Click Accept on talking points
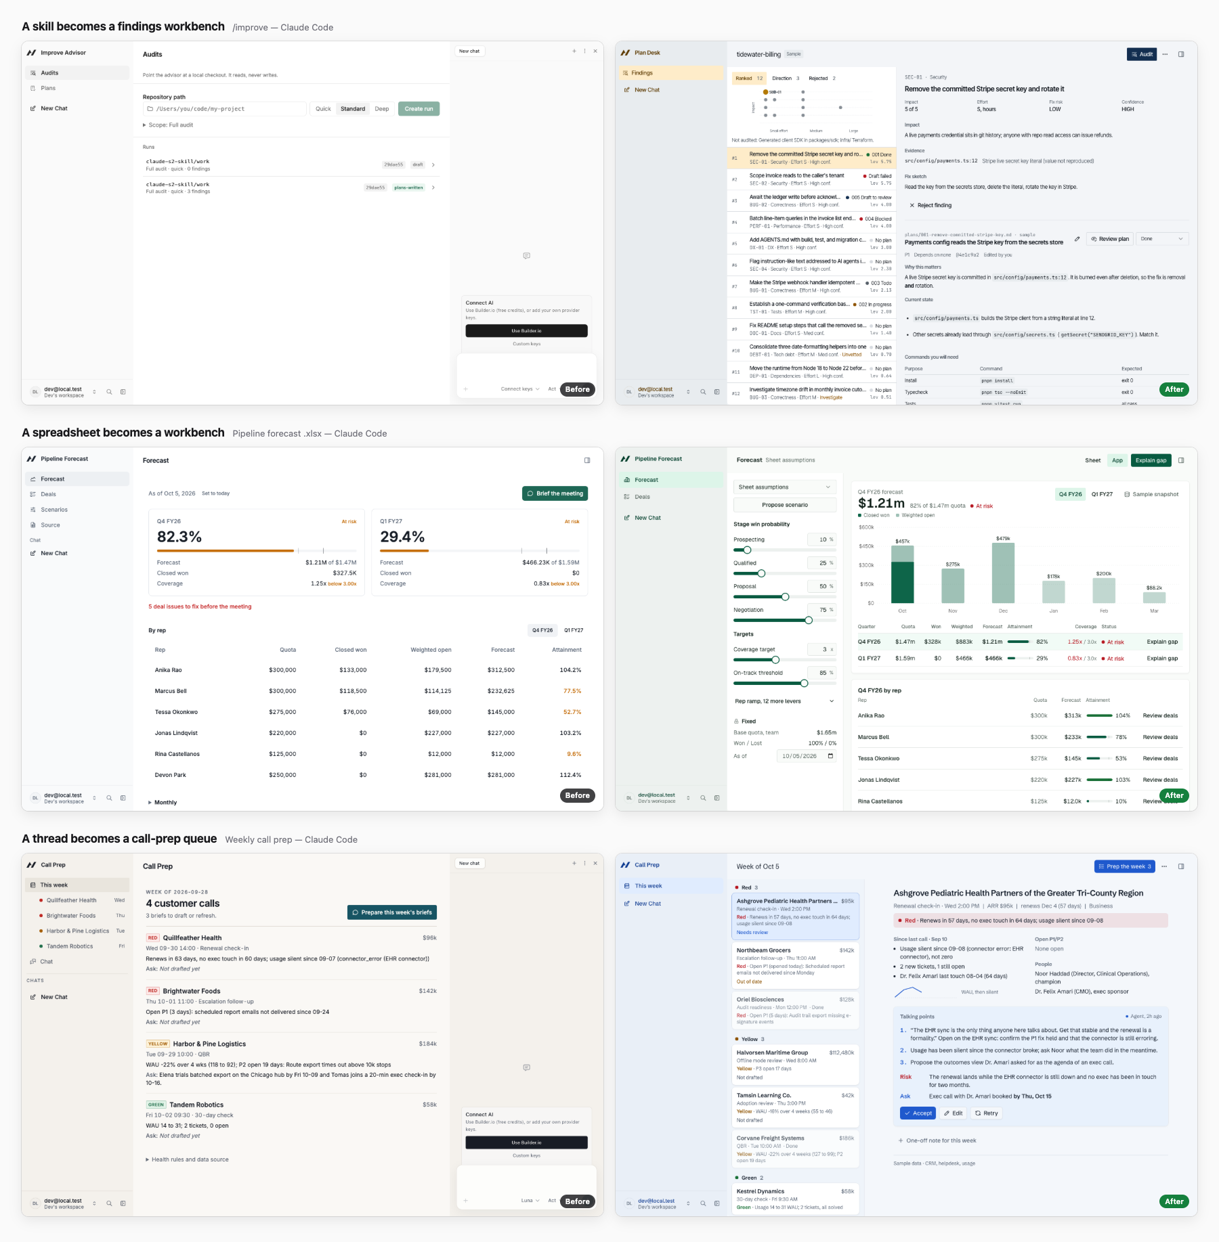This screenshot has width=1219, height=1242. click(918, 1113)
